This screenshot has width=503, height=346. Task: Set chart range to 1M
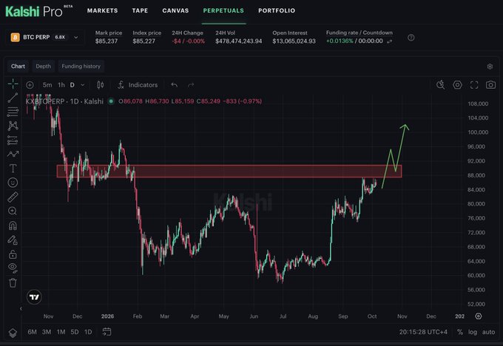tap(61, 332)
